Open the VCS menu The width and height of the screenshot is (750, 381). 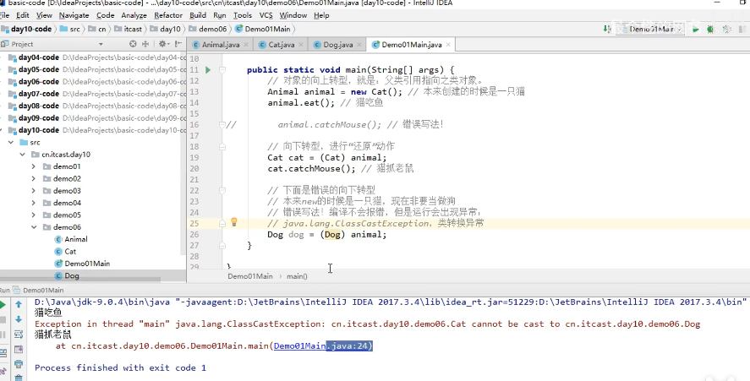click(x=266, y=15)
